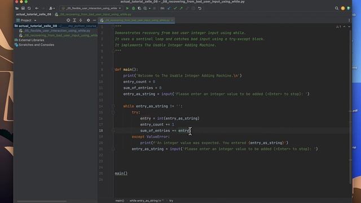Toggle fold marker at line 18
361x203 pixels.
113,130
